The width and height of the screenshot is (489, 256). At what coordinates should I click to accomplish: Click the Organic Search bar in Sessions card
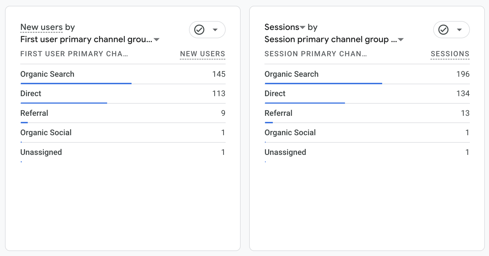[323, 83]
